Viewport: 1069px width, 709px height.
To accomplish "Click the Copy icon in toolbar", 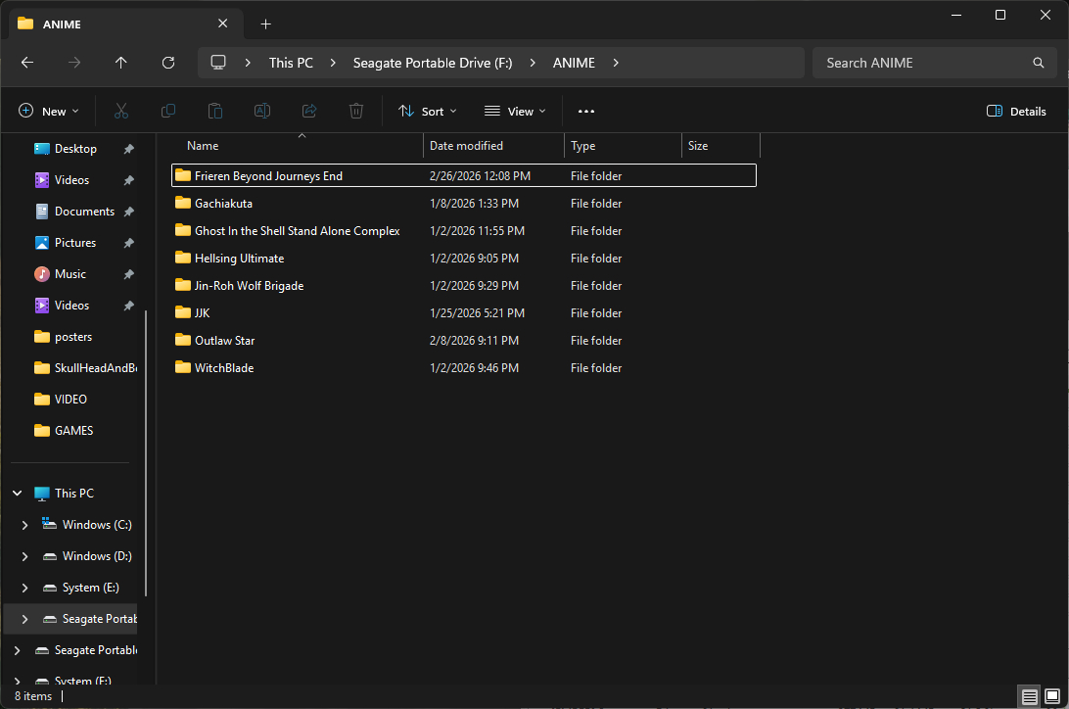I will (168, 112).
